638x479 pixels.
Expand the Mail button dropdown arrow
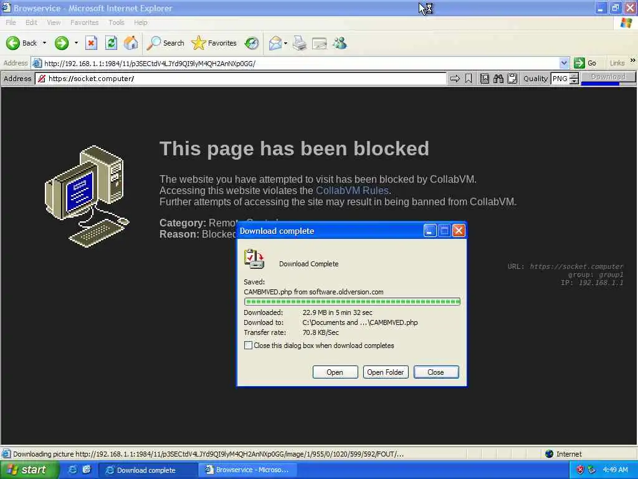(x=285, y=43)
